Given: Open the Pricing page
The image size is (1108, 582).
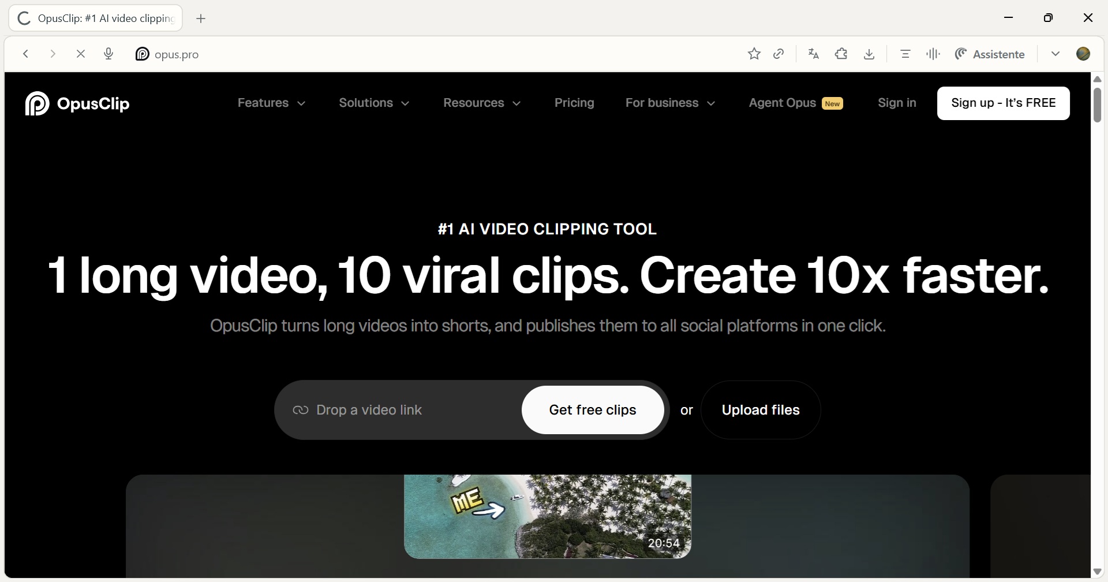Looking at the screenshot, I should [x=574, y=103].
